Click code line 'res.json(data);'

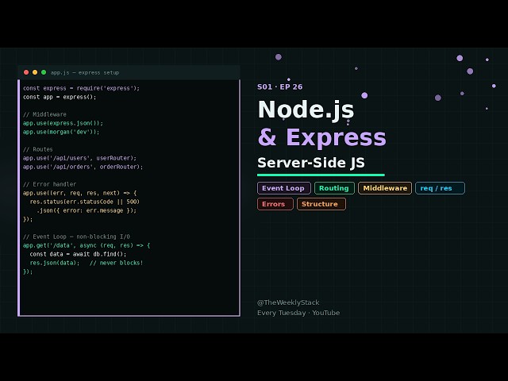point(55,263)
